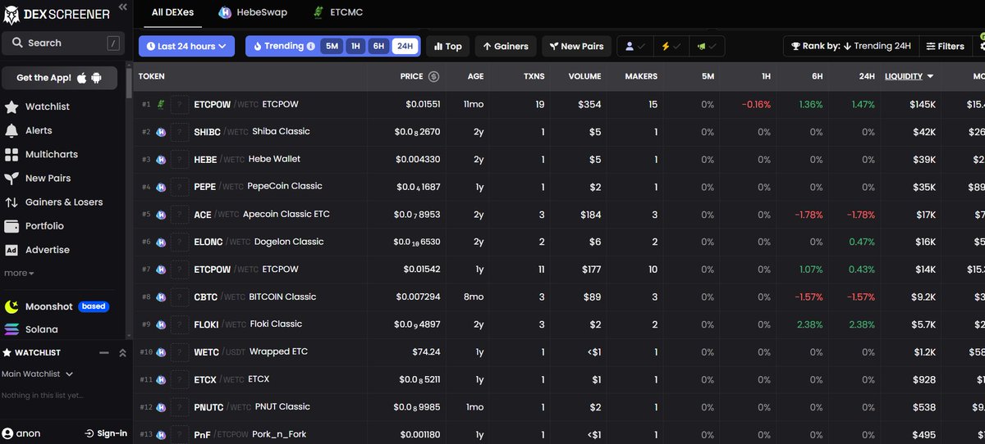
Task: Click the Sign-in link
Action: (106, 433)
